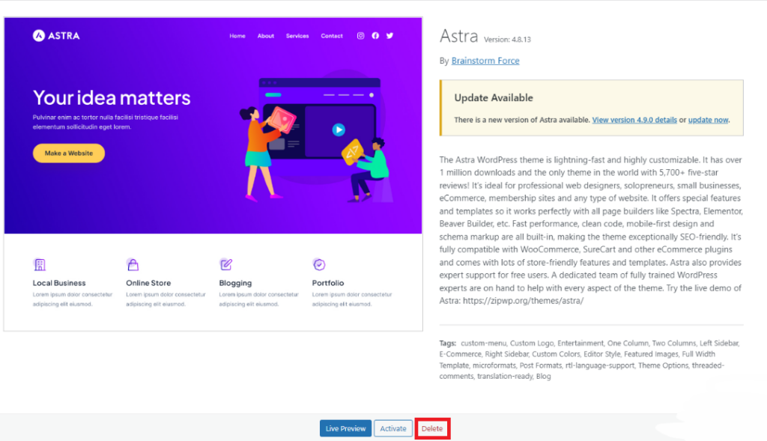Click the Astra logo in the theme preview
767x441 pixels.
(55, 34)
